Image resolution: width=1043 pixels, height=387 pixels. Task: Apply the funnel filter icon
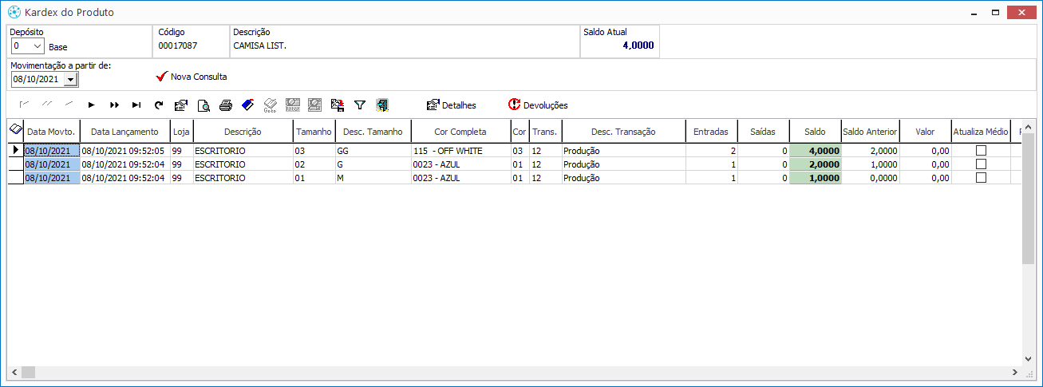click(360, 105)
